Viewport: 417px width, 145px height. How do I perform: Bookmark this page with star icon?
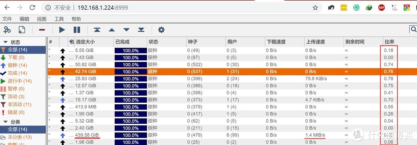(x=315, y=8)
